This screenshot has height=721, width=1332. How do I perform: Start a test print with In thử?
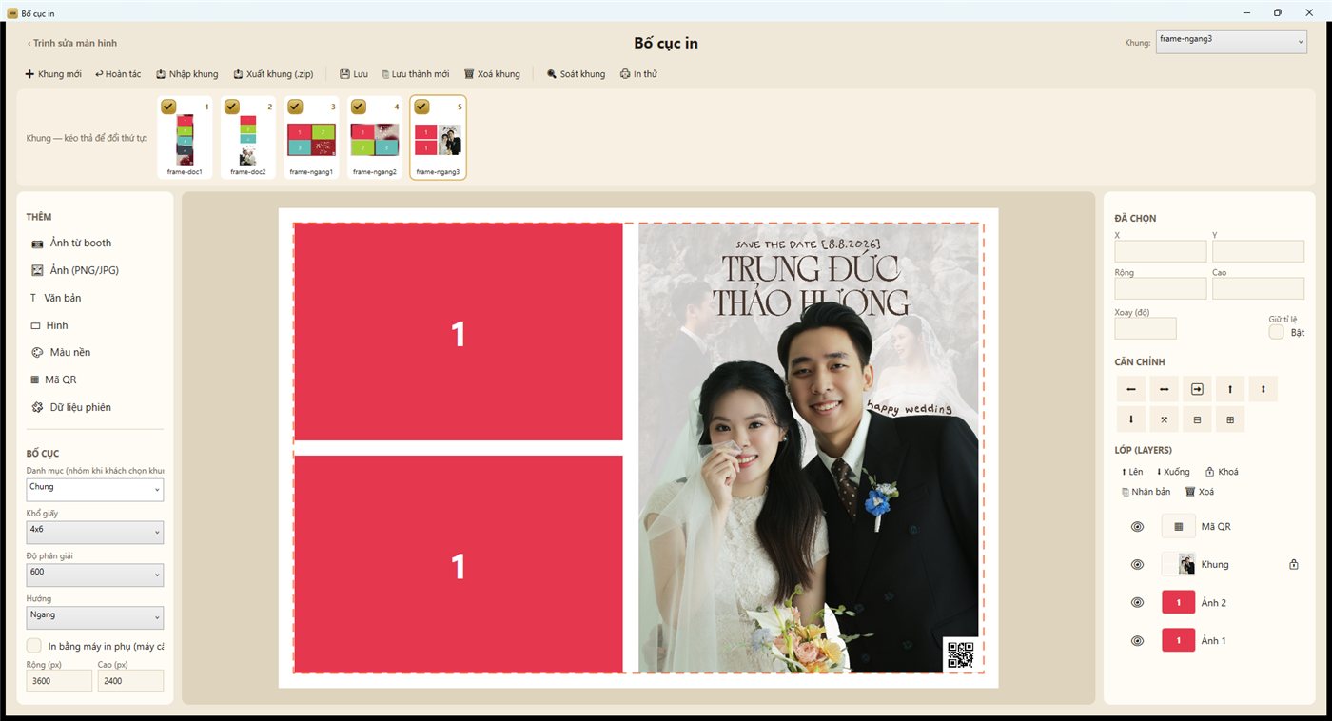638,74
